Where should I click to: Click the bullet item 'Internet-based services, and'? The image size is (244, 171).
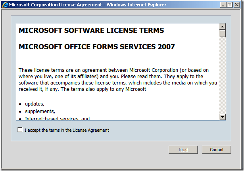(57, 119)
